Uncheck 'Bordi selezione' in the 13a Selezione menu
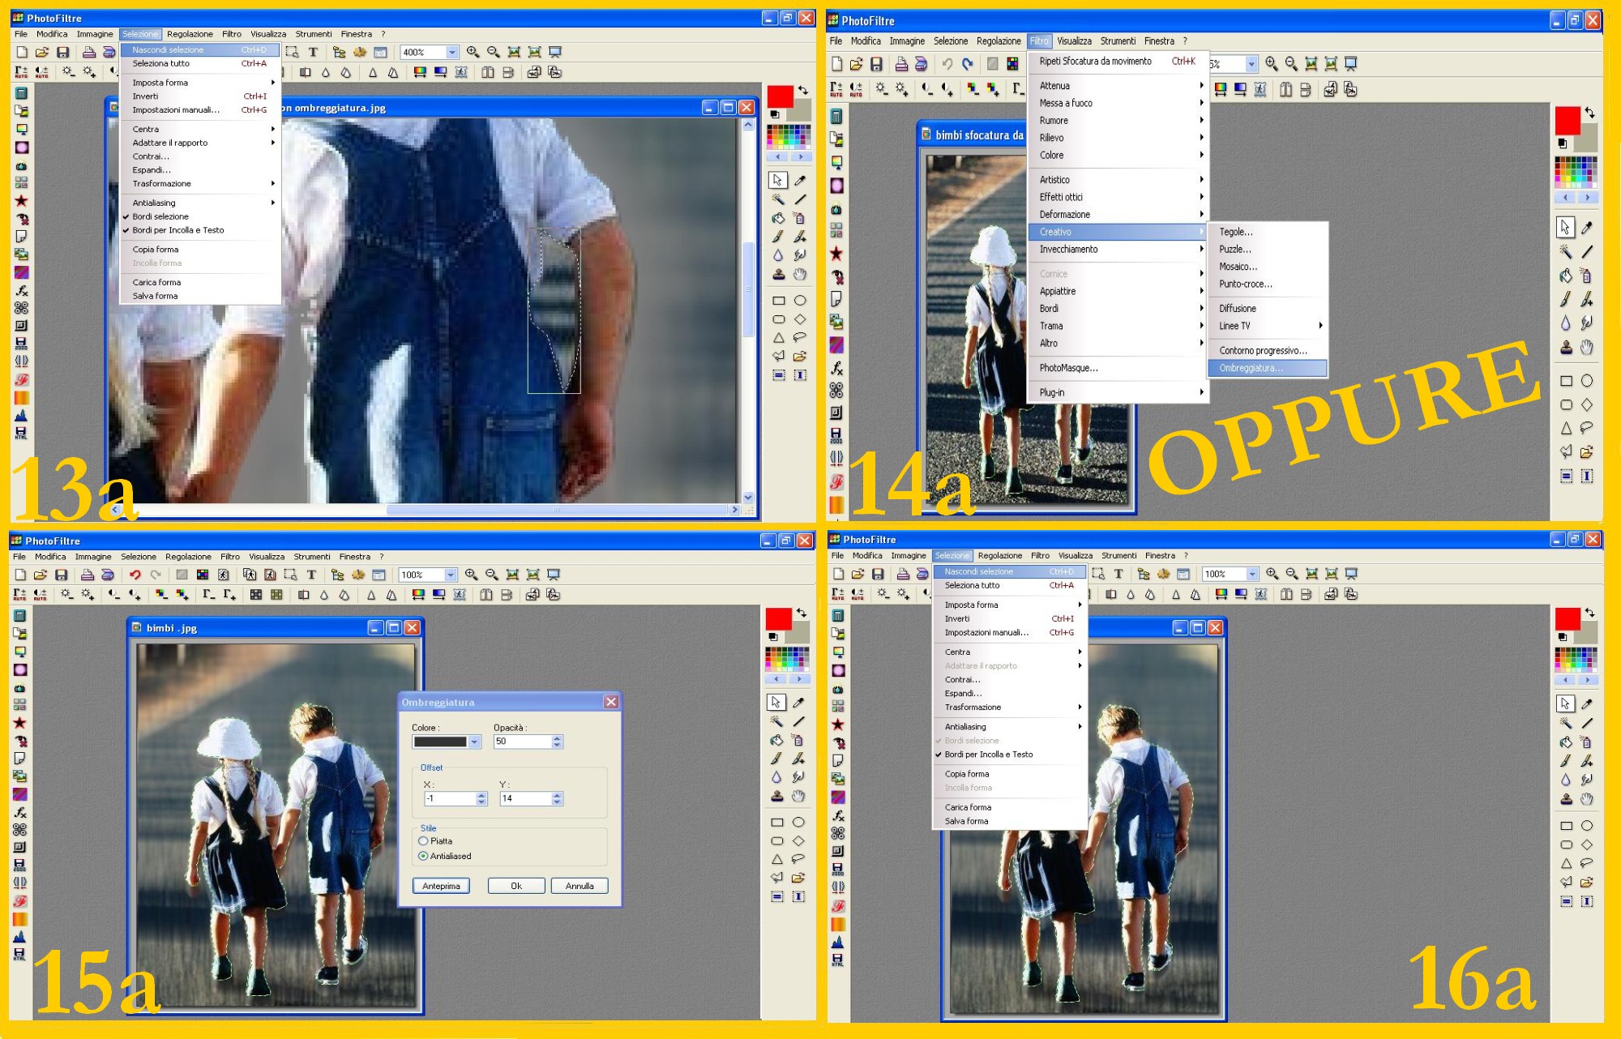The width and height of the screenshot is (1621, 1039). click(x=160, y=216)
